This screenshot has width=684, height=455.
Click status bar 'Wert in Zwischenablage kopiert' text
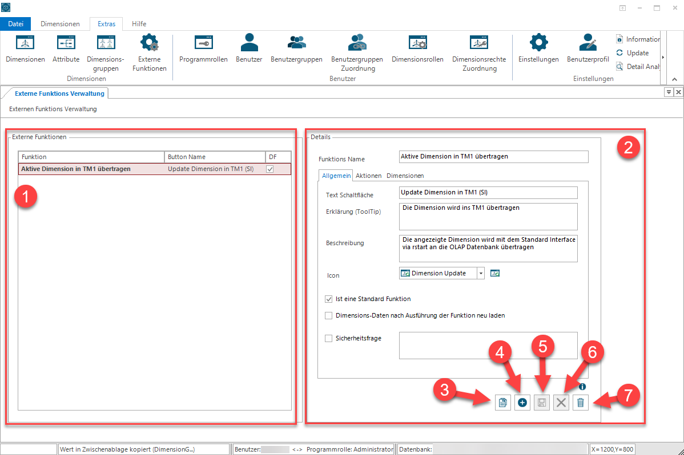click(127, 449)
